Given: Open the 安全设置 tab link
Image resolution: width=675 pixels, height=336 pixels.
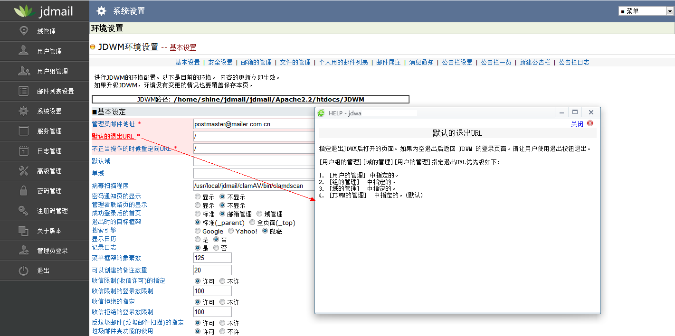Looking at the screenshot, I should point(220,62).
